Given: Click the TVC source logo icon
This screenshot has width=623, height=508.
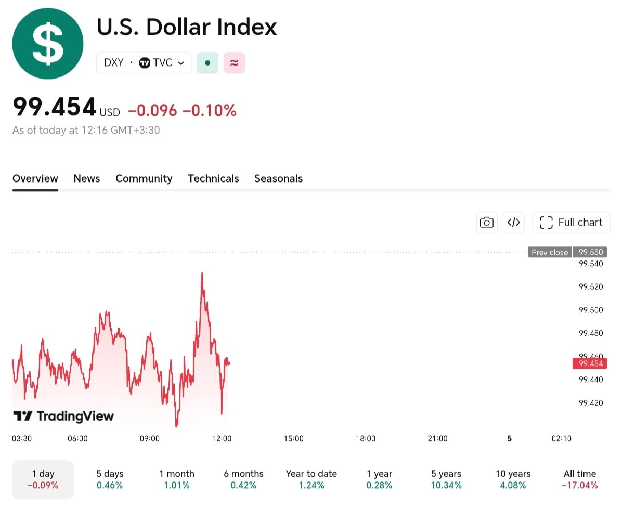Looking at the screenshot, I should click(145, 63).
